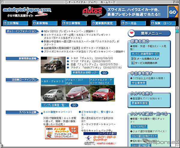Viewport: 180px width, 148px height.
Task: Click the dark red プジョー 307 photo
Action: [78, 93]
